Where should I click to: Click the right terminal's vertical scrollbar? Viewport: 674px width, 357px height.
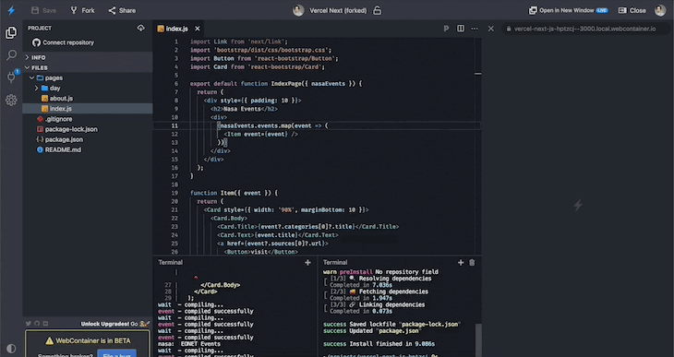pos(478,339)
